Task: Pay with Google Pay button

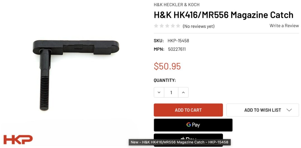Action: (193, 125)
